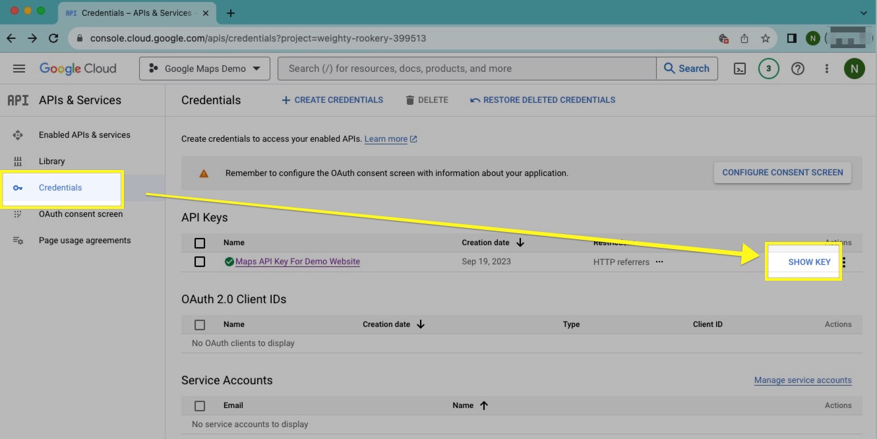
Task: Open a new browser tab with plus
Action: 230,13
